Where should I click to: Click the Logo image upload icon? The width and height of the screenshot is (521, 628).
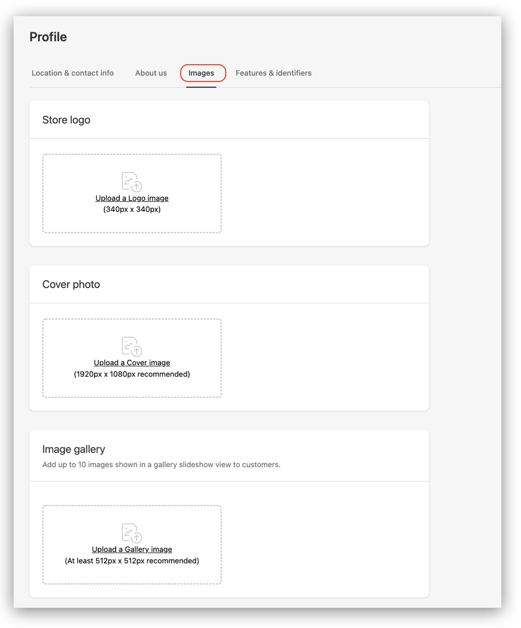click(x=132, y=182)
